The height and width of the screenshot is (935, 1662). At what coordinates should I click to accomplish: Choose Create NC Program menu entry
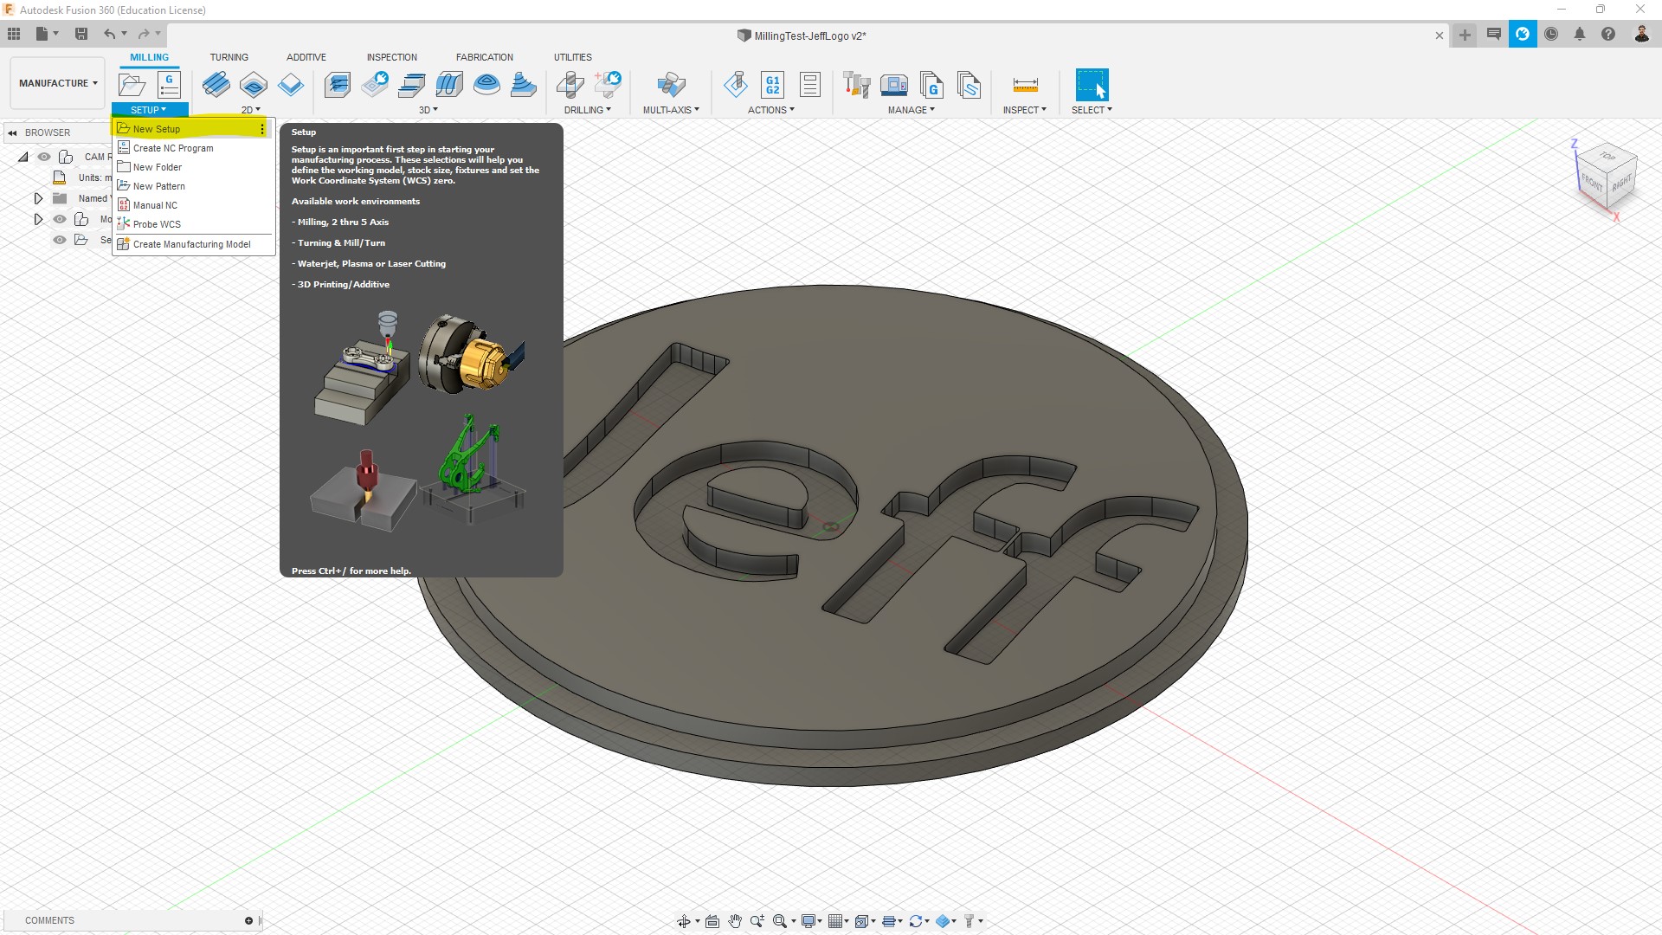point(173,148)
